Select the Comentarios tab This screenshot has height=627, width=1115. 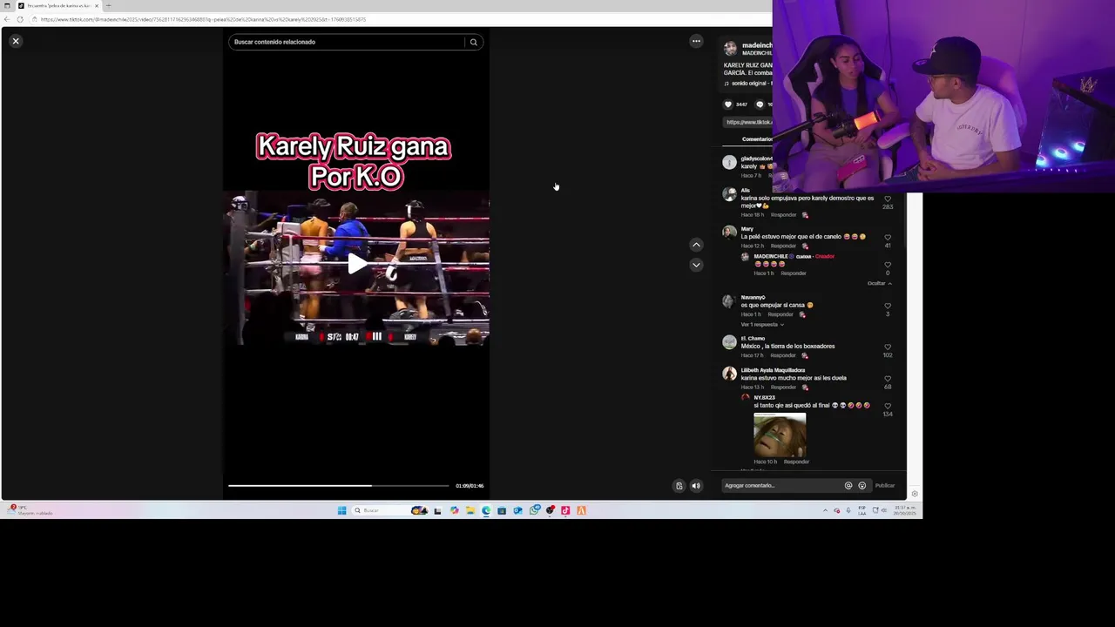pyautogui.click(x=757, y=139)
